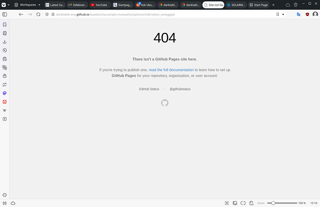Open the @githubstatus link

180,89
